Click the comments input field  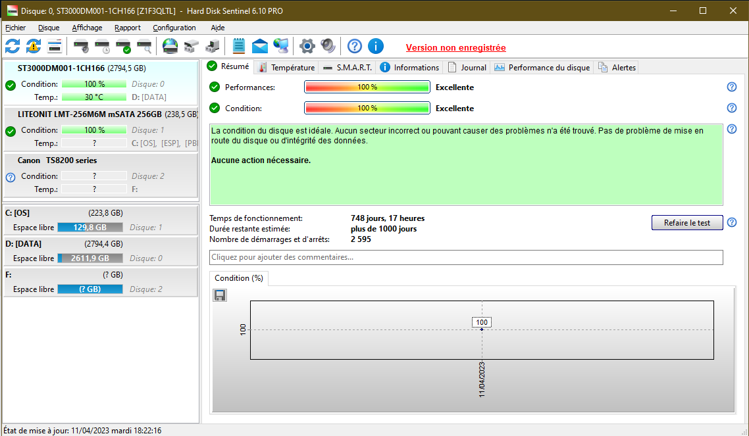[466, 257]
